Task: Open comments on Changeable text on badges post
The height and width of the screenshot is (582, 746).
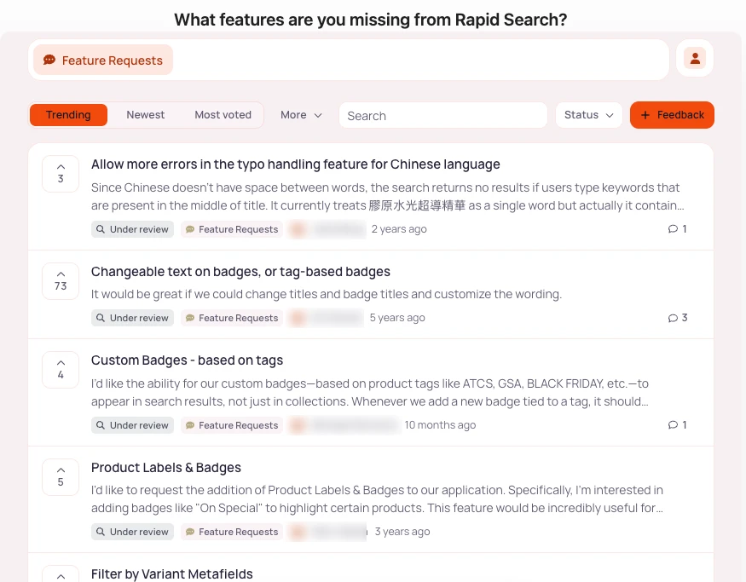Action: 678,318
